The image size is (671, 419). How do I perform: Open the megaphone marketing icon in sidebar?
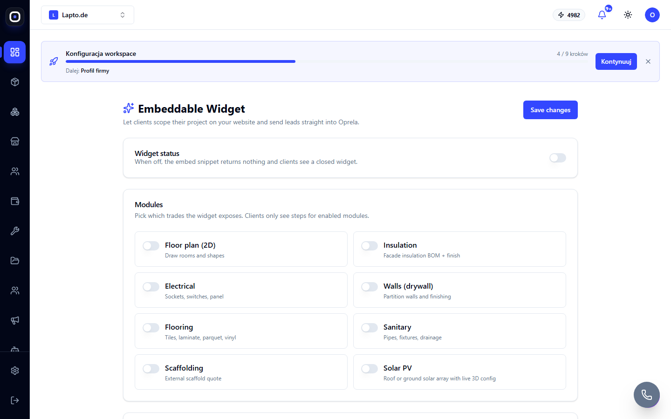(x=15, y=320)
